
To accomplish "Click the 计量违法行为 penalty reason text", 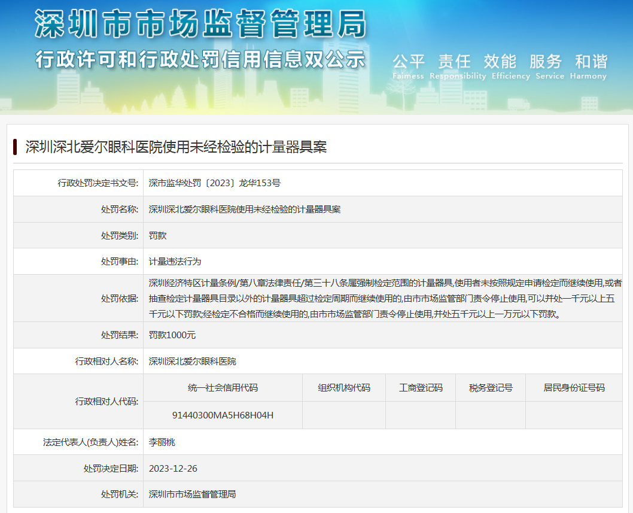I will click(x=175, y=262).
